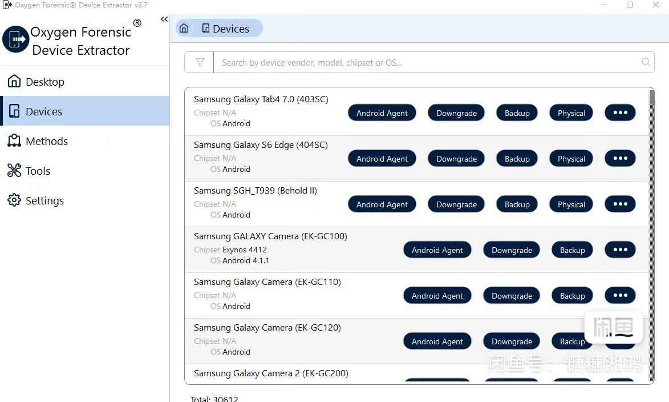Viewport: 669px width, 402px height.
Task: Open more options for Galaxy Camera EK-GC110
Action: click(621, 295)
